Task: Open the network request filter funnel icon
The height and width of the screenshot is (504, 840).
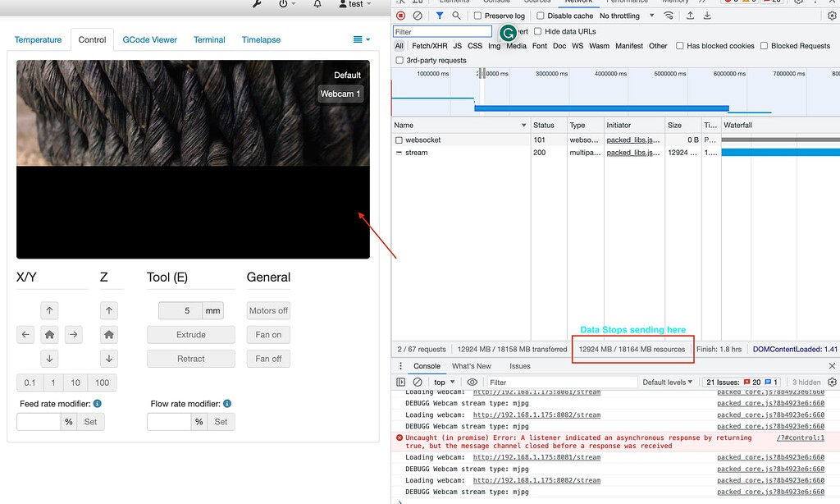Action: 439,15
